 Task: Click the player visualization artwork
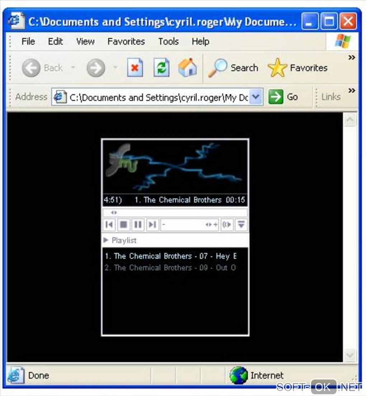[175, 167]
